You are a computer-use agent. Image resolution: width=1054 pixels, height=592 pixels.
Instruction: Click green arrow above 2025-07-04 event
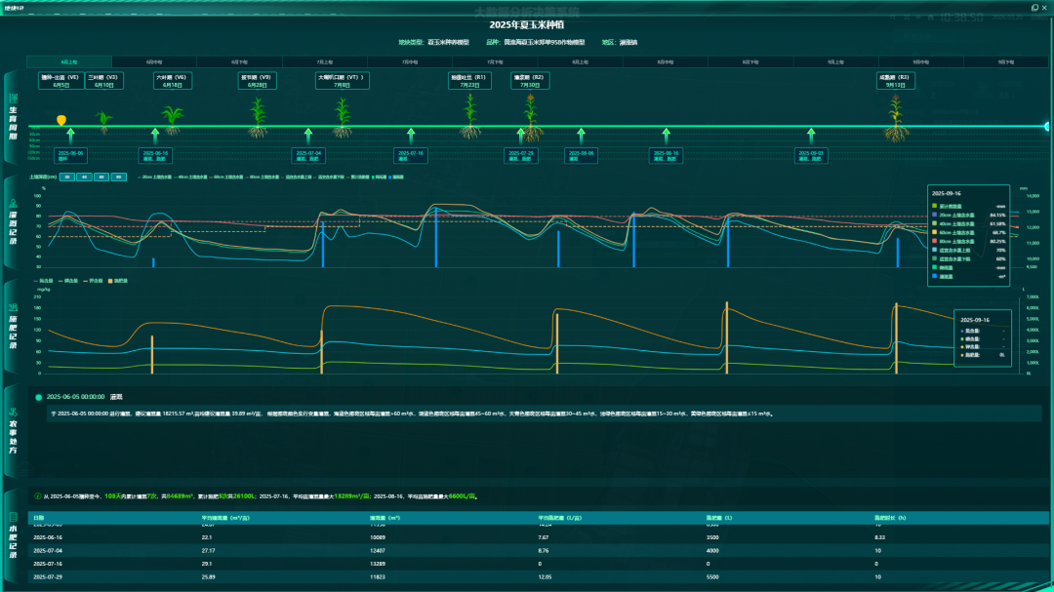coord(307,137)
